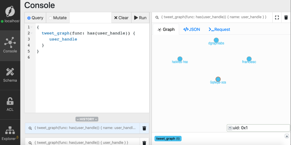
Task: Delete first history entry with trash icon
Action: pyautogui.click(x=144, y=128)
